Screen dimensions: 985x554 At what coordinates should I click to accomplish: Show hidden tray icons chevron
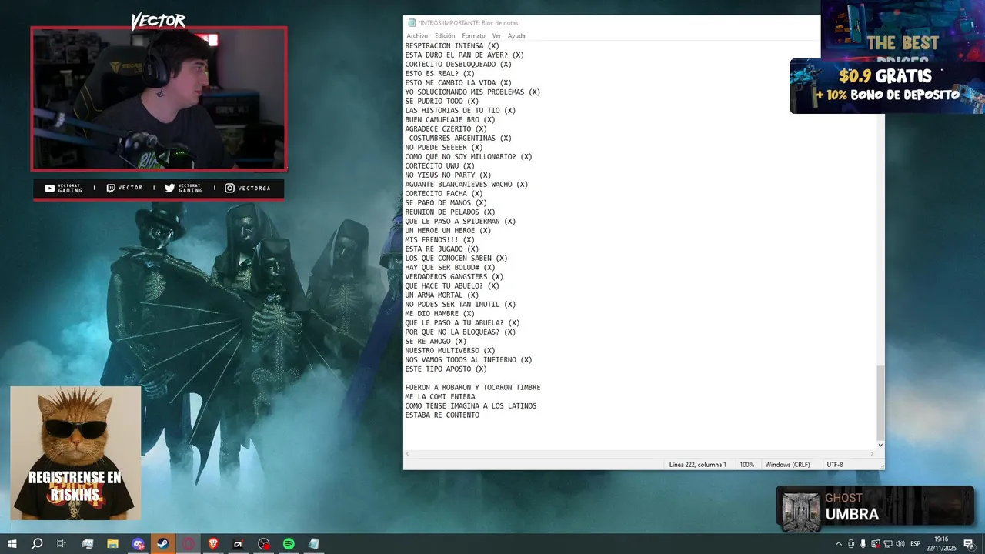pyautogui.click(x=839, y=544)
